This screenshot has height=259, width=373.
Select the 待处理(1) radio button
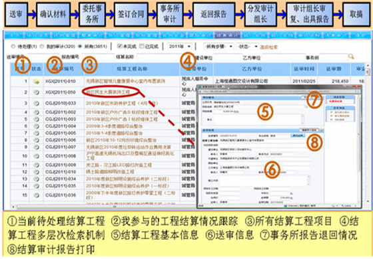tap(13, 46)
